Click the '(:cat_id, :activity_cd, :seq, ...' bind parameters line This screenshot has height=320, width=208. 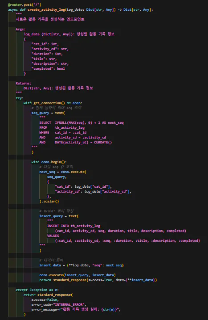pos(127,240)
